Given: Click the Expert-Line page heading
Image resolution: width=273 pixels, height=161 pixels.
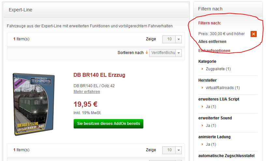Looking at the screenshot, I should coord(21,10).
